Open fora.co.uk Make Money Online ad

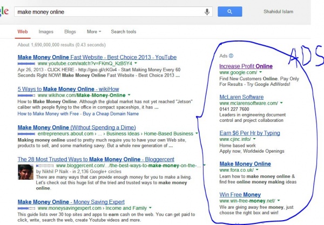tap(245, 164)
